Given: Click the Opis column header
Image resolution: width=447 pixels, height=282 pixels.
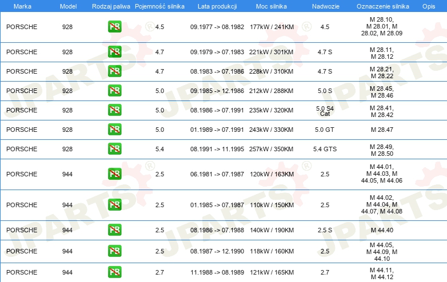Looking at the screenshot, I should click(x=429, y=6).
